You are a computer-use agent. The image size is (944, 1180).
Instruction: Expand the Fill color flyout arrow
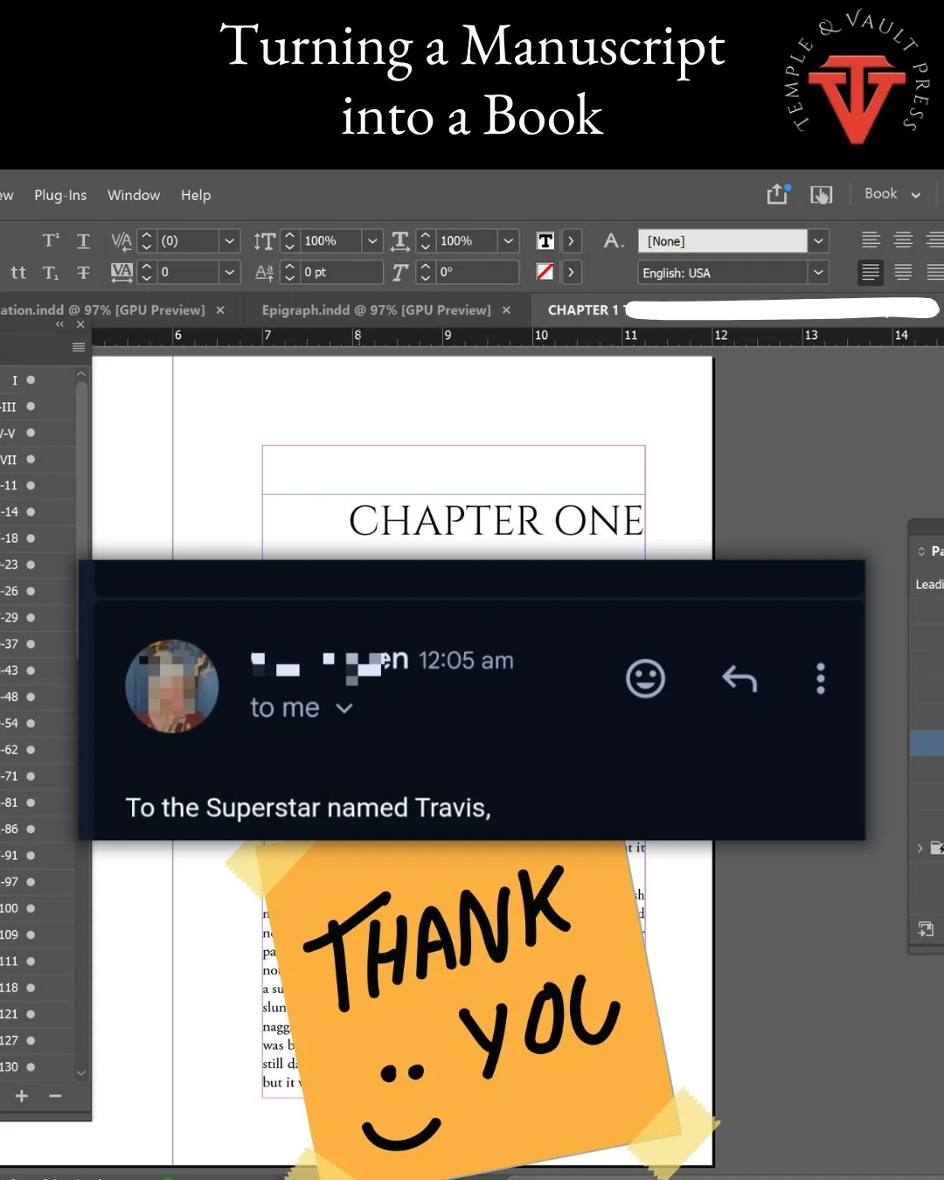[x=571, y=240]
